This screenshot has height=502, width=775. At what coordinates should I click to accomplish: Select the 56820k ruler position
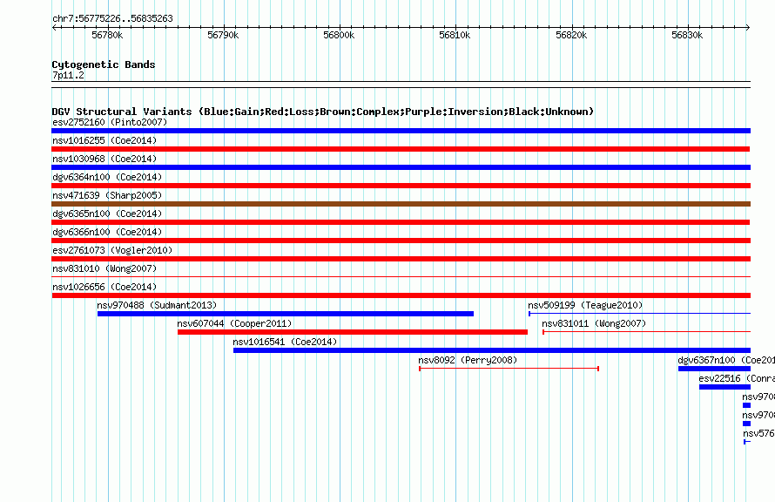(571, 35)
